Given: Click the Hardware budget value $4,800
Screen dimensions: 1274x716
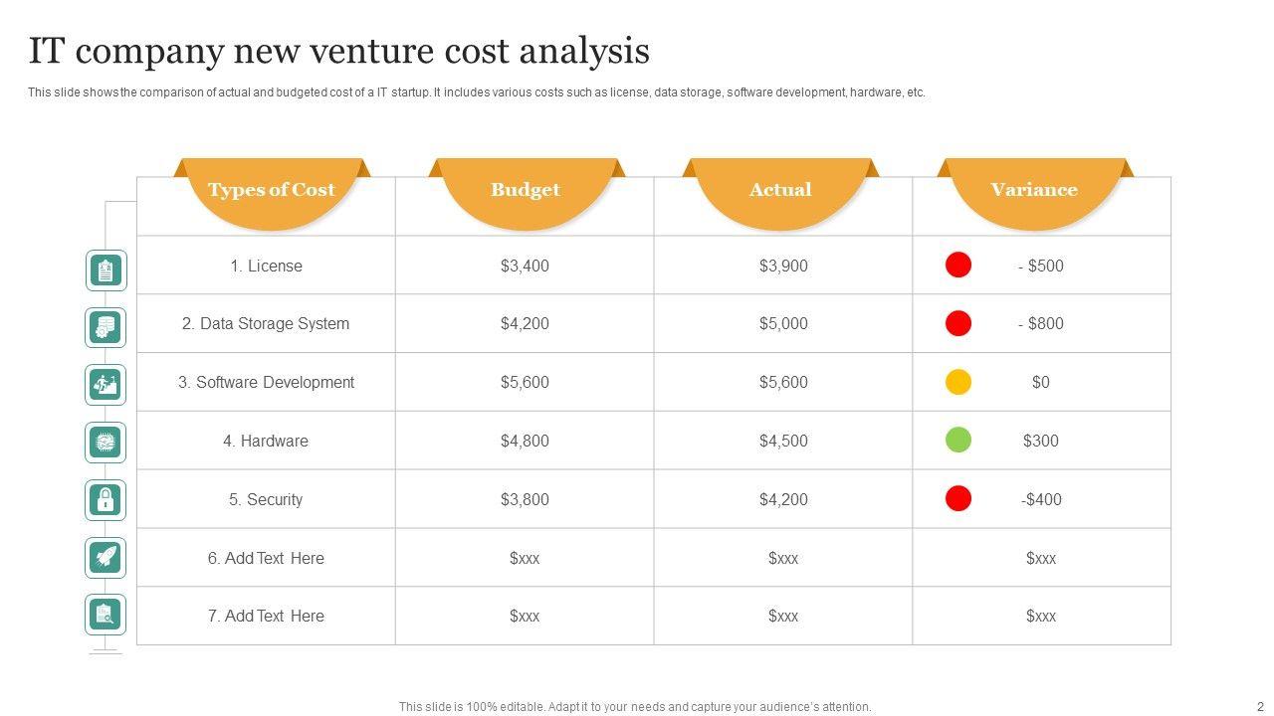Looking at the screenshot, I should pyautogui.click(x=525, y=441).
